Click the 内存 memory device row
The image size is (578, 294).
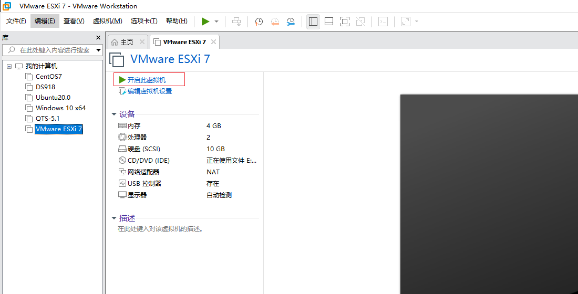coord(187,125)
